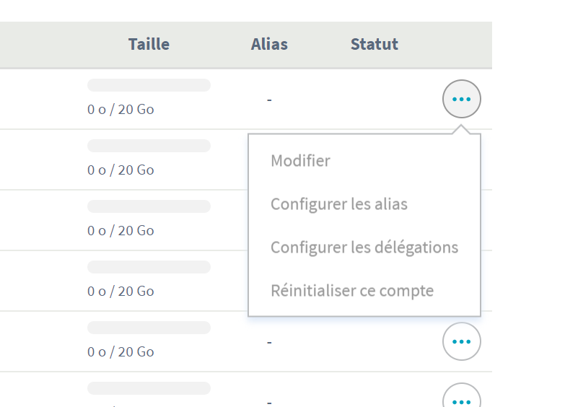Click the alias dash in the fifth row

[269, 341]
